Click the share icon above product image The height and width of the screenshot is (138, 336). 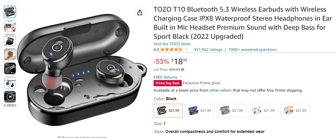140,12
